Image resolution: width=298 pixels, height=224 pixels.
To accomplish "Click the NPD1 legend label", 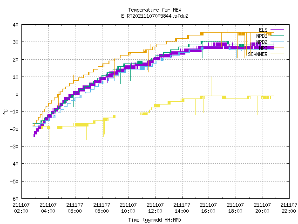I will 262,36.
